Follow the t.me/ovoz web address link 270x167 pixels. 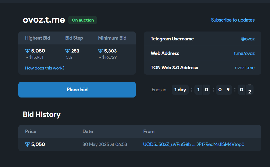click(x=244, y=53)
